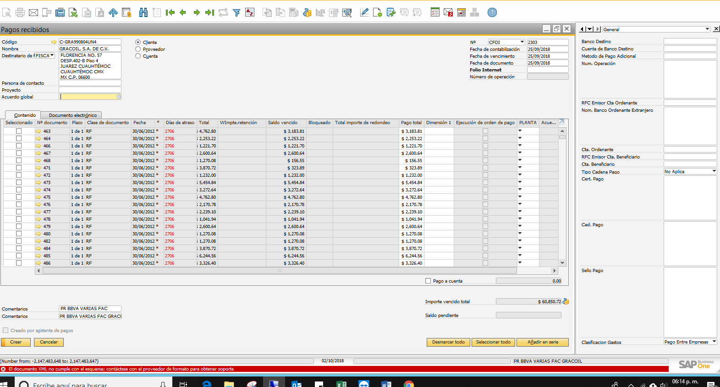Select the Proveedor radio button

[x=138, y=49]
